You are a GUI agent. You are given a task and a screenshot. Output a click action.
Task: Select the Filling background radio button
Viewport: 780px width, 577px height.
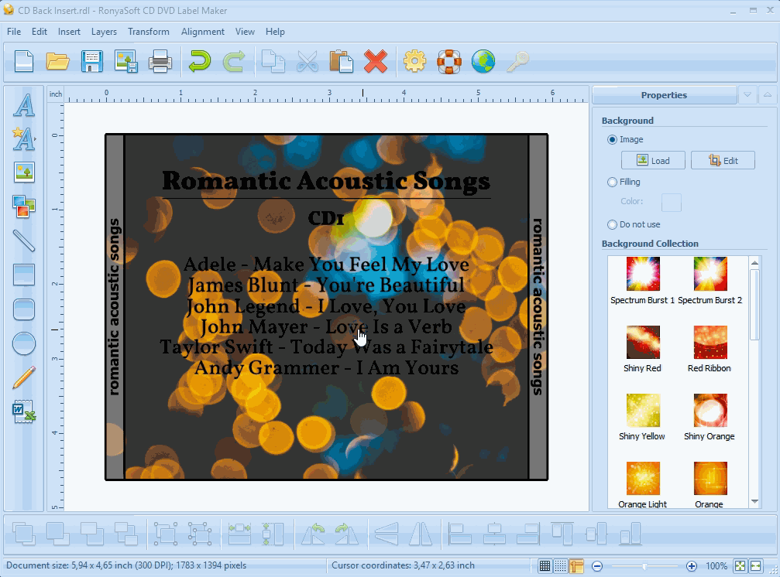point(613,183)
